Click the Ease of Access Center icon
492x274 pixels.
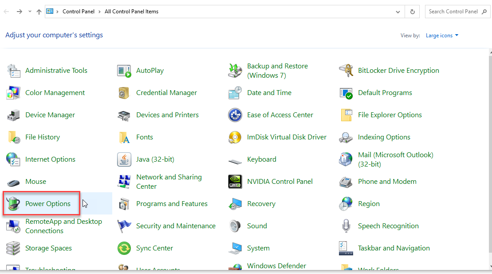235,115
